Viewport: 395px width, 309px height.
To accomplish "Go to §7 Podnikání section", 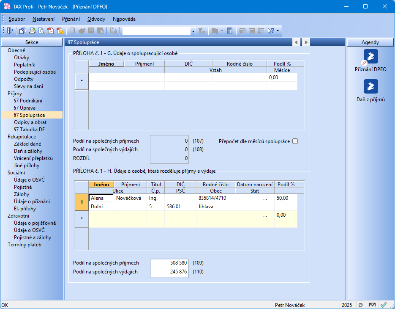I will pyautogui.click(x=28, y=101).
